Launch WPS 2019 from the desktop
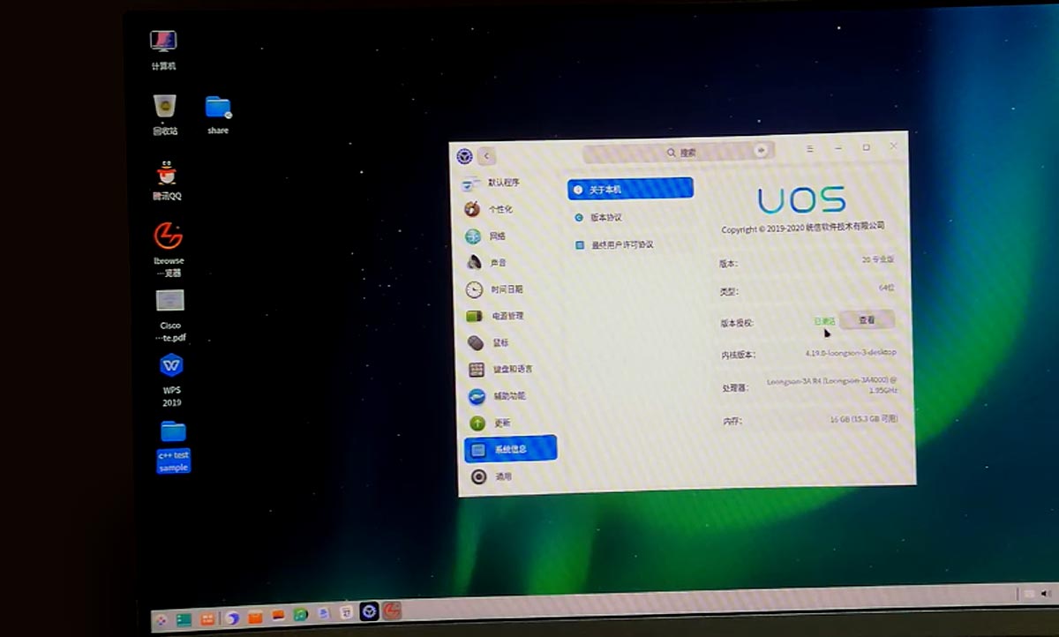The height and width of the screenshot is (637, 1059). click(x=171, y=379)
